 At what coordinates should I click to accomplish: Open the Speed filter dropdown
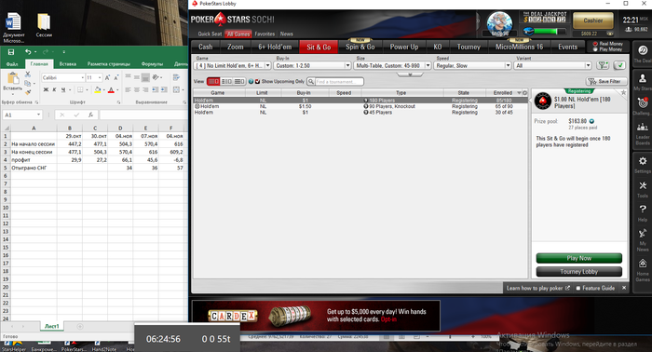(472, 66)
